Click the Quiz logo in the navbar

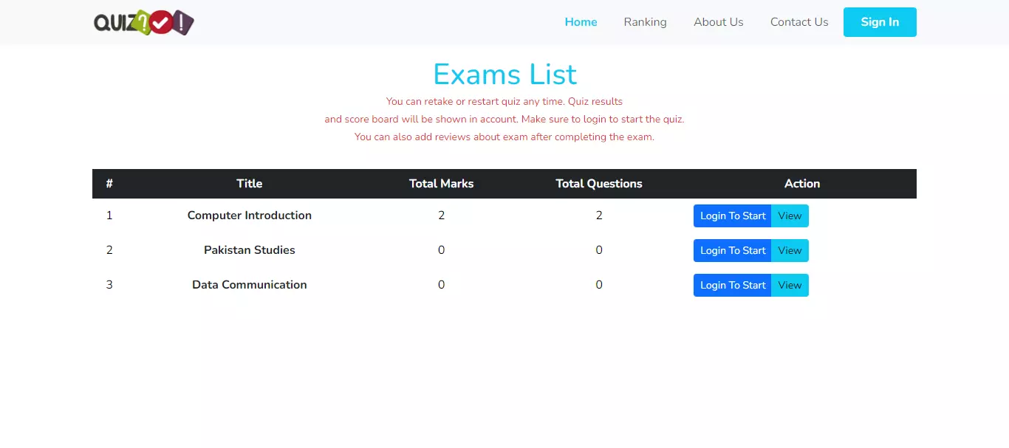pos(143,22)
